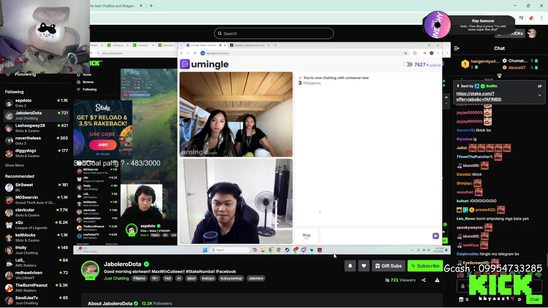Click the JaboleroDota live avatar
This screenshot has width=548, height=308.
[x=90, y=270]
